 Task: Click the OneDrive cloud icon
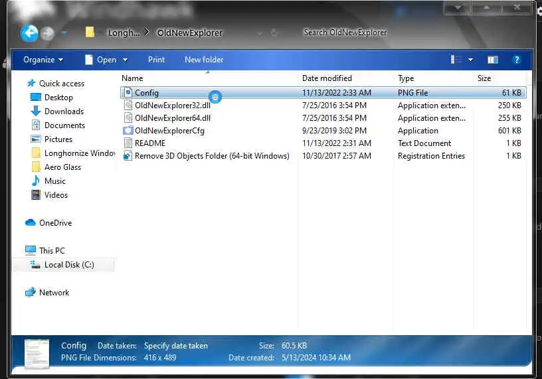(31, 222)
